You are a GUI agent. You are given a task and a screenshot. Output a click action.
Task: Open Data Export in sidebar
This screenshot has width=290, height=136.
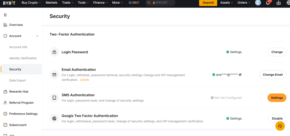18,80
